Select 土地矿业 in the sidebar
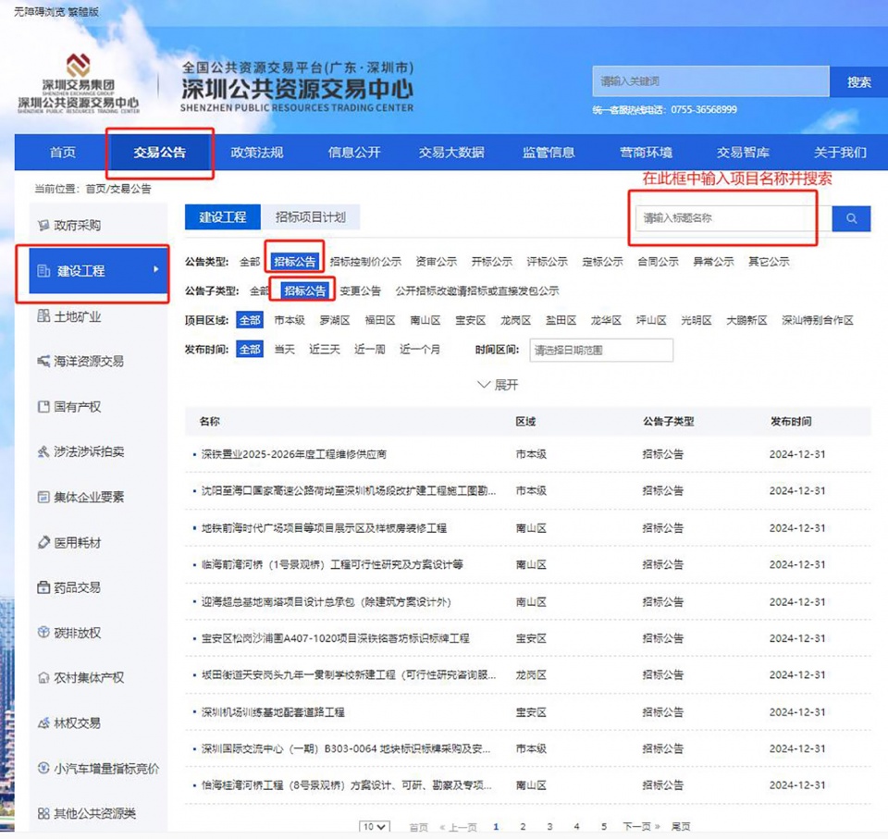Viewport: 888px width, 839px height. point(77,316)
